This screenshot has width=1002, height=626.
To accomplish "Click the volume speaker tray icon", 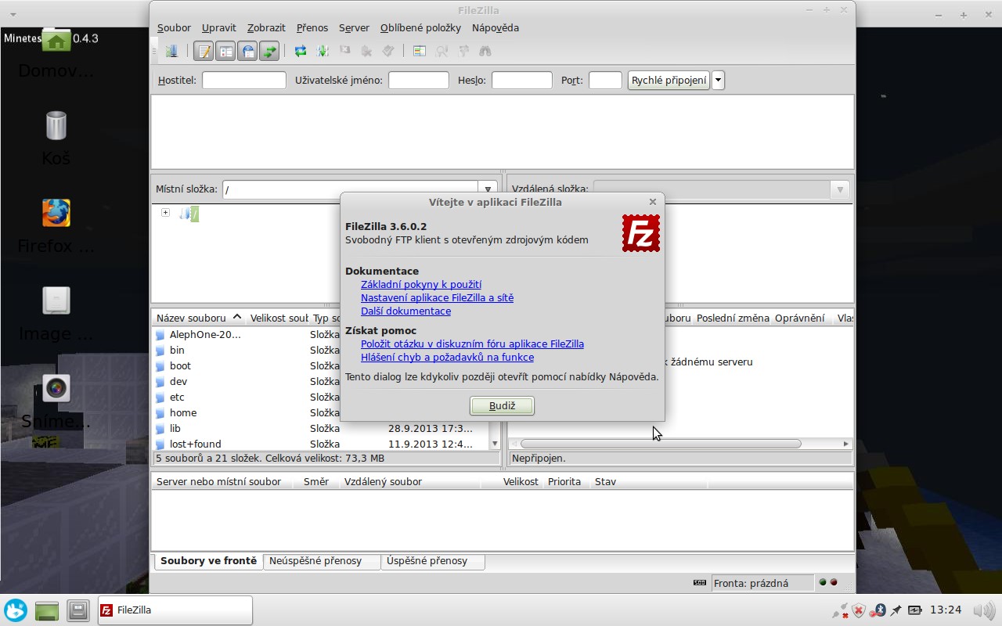I will pos(983,610).
